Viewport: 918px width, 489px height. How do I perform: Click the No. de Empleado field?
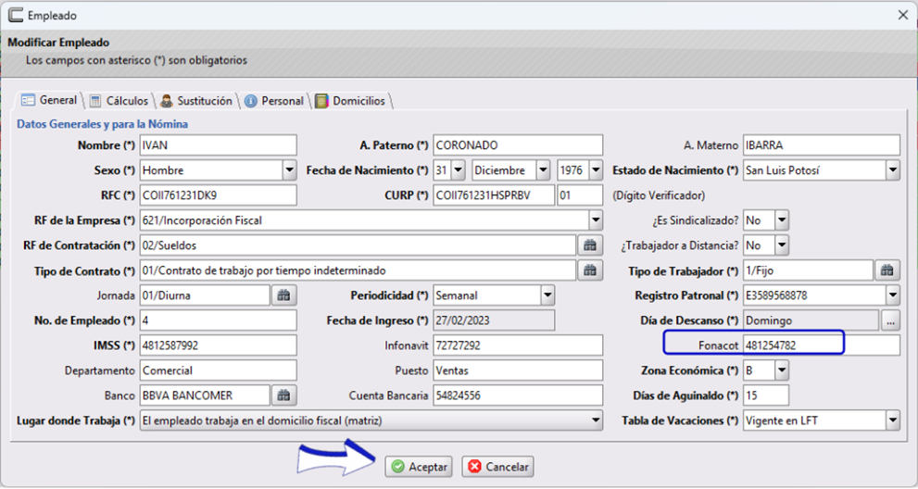coord(219,321)
